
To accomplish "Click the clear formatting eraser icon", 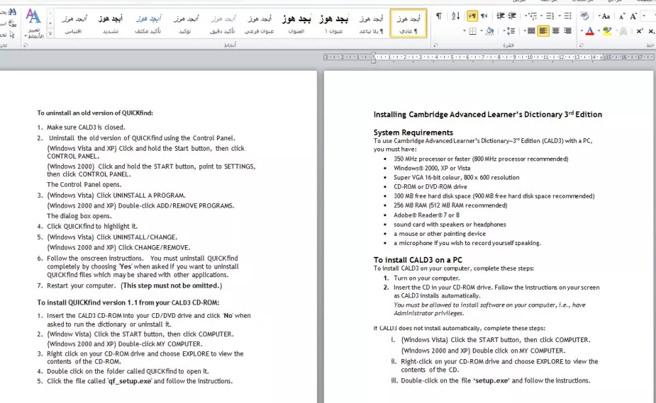I will [x=584, y=16].
